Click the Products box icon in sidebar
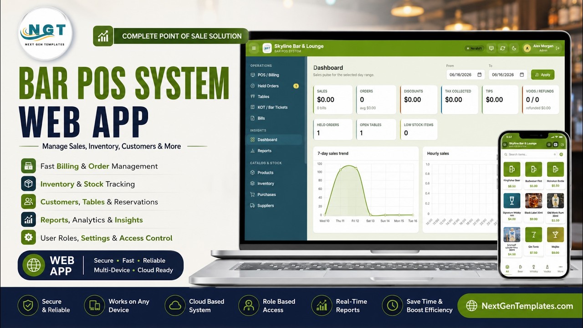 point(253,173)
